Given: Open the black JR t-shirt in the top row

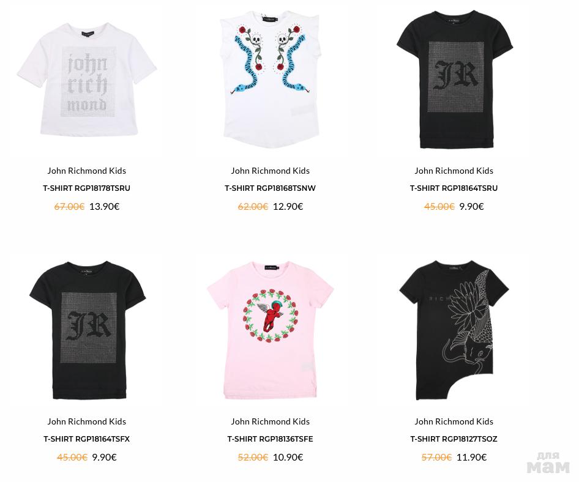Looking at the screenshot, I should (x=455, y=80).
